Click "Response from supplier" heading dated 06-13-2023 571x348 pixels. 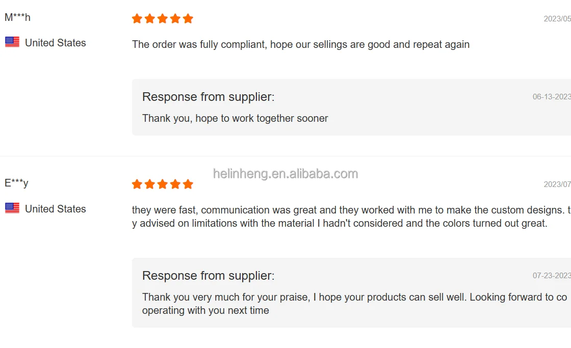coord(208,97)
